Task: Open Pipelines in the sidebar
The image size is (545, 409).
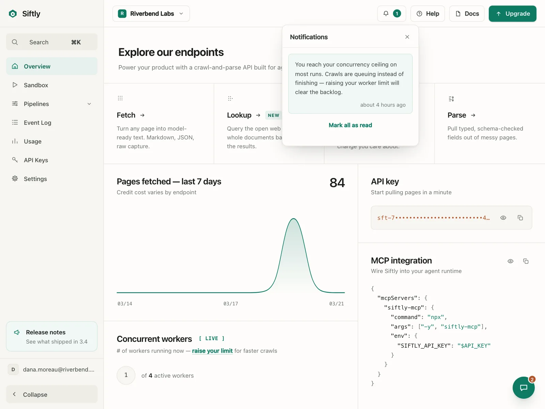Action: [x=52, y=104]
